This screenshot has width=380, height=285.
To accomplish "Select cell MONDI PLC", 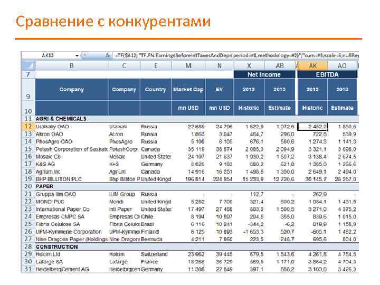I will tap(72, 202).
